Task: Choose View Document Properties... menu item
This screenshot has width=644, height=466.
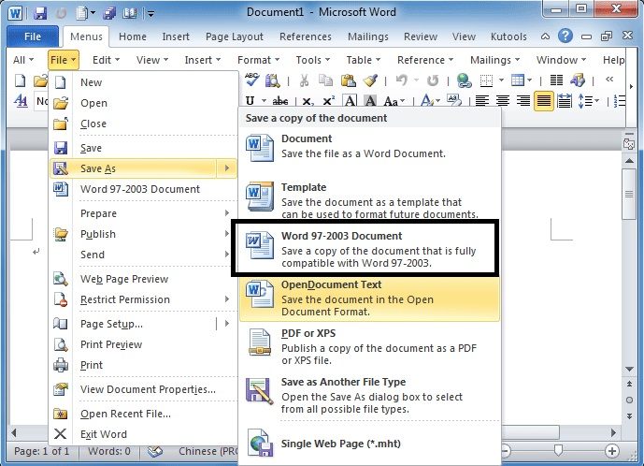Action: tap(143, 389)
